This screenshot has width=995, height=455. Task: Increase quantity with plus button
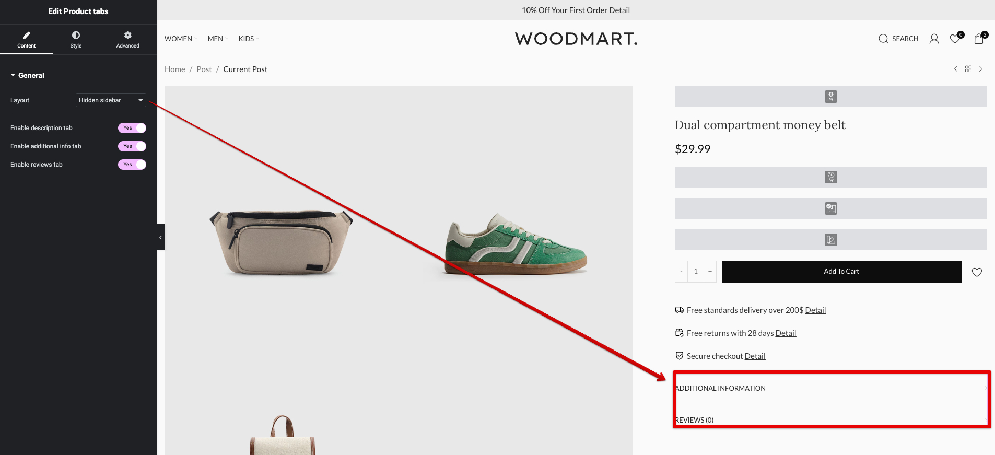point(710,272)
